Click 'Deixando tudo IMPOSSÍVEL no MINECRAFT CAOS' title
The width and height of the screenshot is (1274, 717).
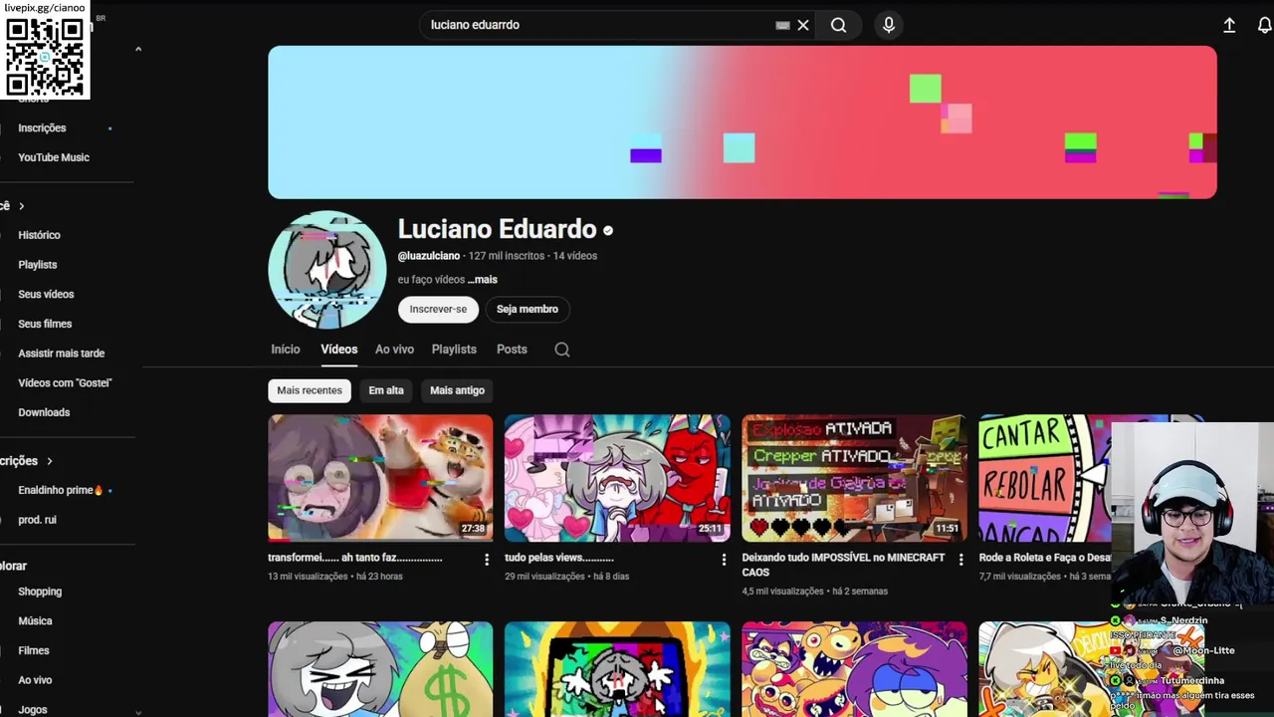click(843, 565)
